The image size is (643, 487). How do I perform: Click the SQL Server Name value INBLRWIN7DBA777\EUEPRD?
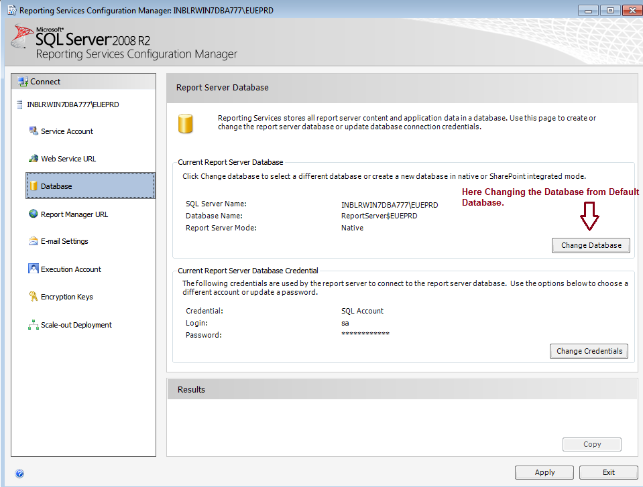coord(390,205)
